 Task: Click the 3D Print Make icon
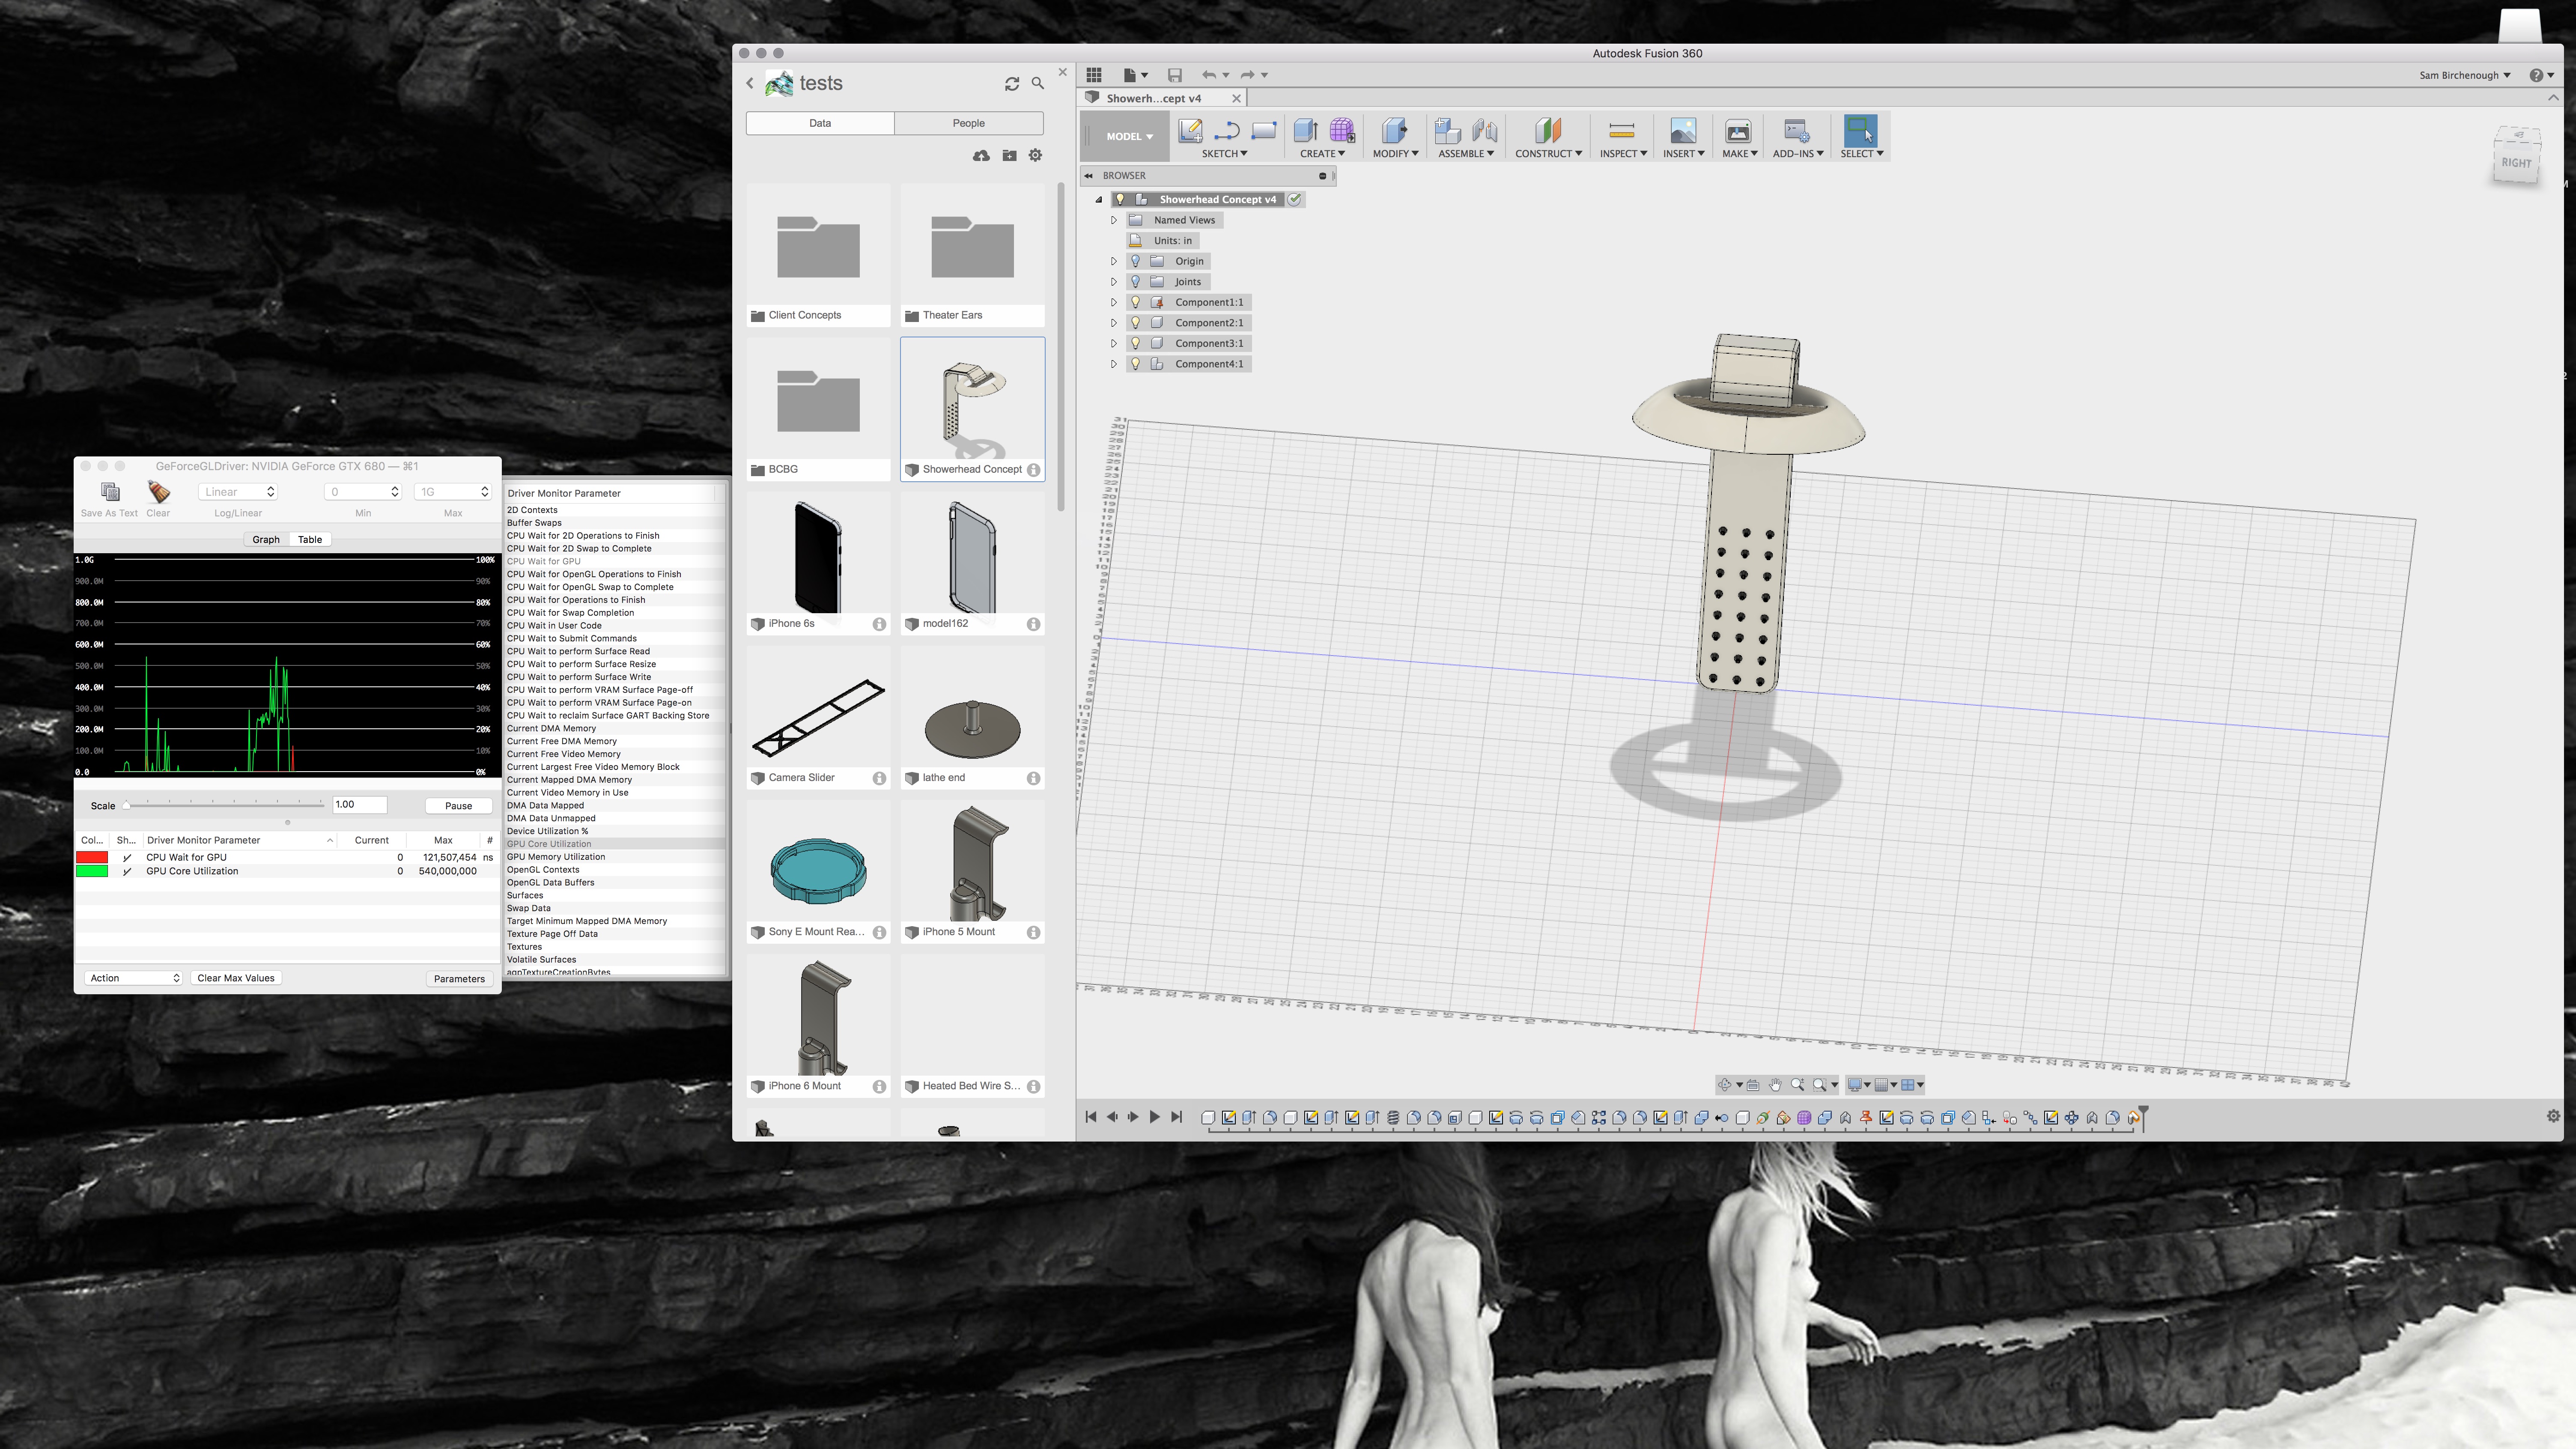1738,131
